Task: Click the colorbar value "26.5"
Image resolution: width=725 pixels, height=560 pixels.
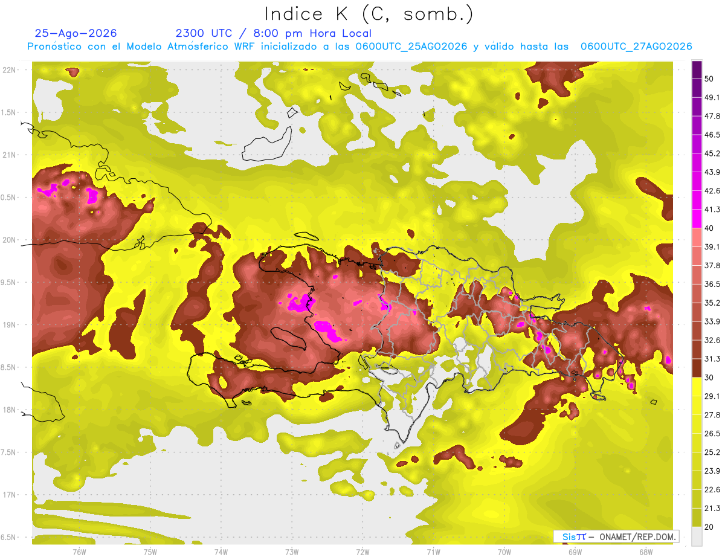Action: (x=712, y=433)
